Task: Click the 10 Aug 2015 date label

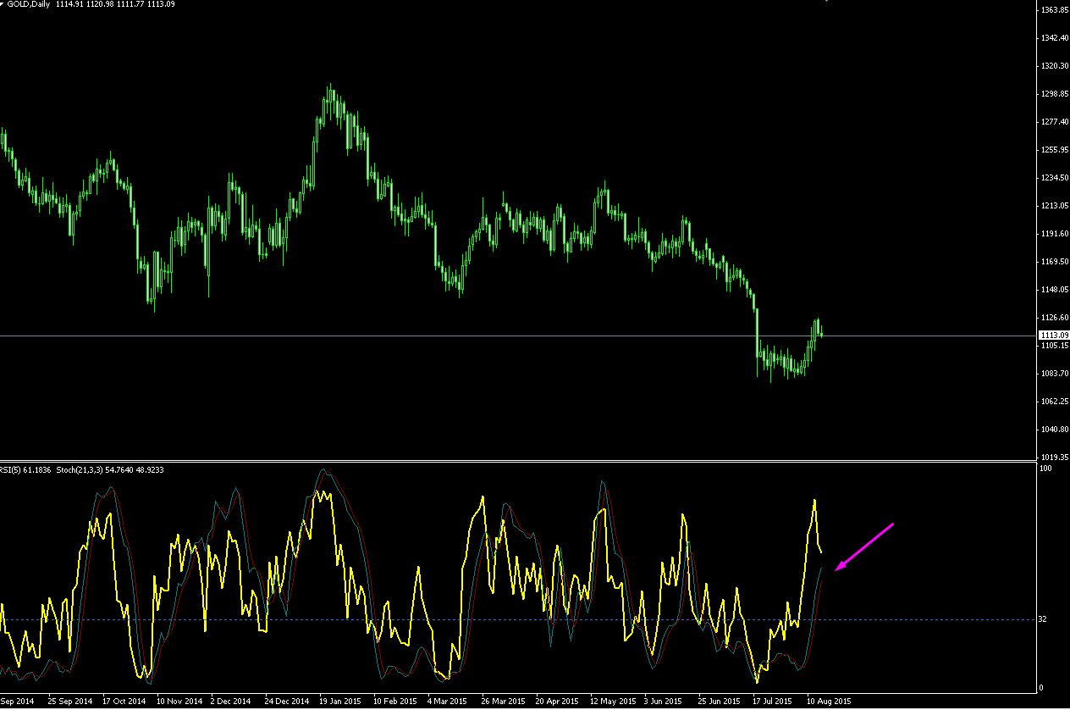Action: (x=829, y=702)
